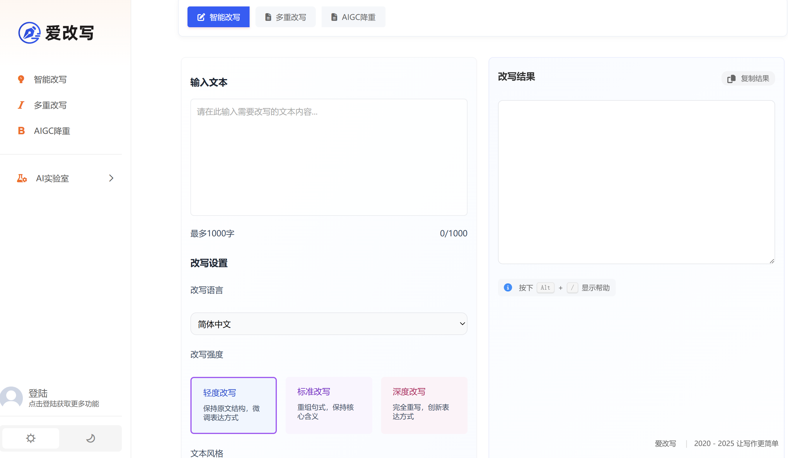Screen dimensions: 788x458
Task: Expand AI实验室 with the chevron arrow
Action: pyautogui.click(x=111, y=178)
